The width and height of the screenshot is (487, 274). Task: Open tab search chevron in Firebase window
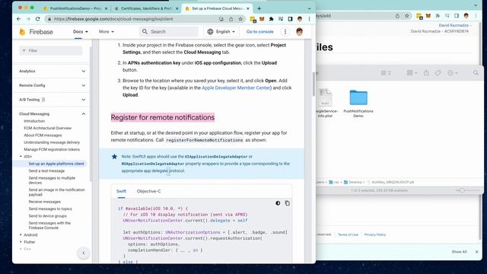[309, 8]
